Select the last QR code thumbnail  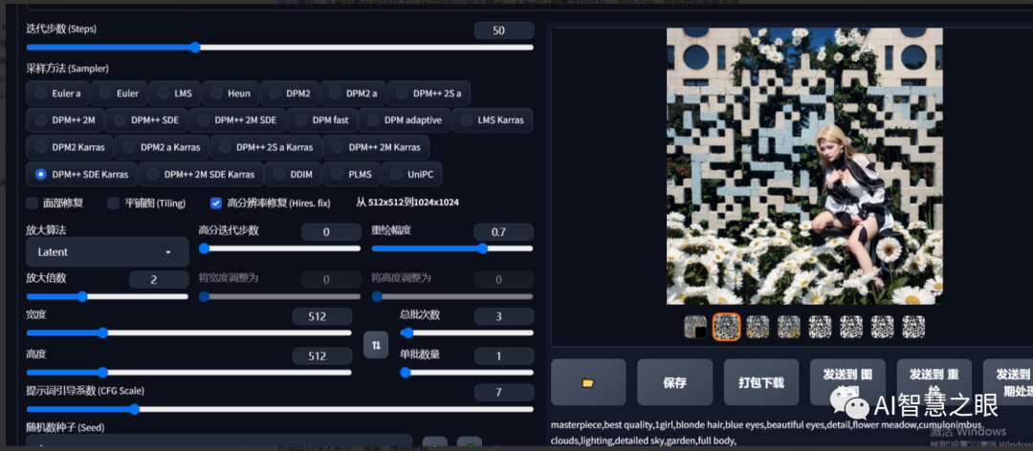pos(913,327)
